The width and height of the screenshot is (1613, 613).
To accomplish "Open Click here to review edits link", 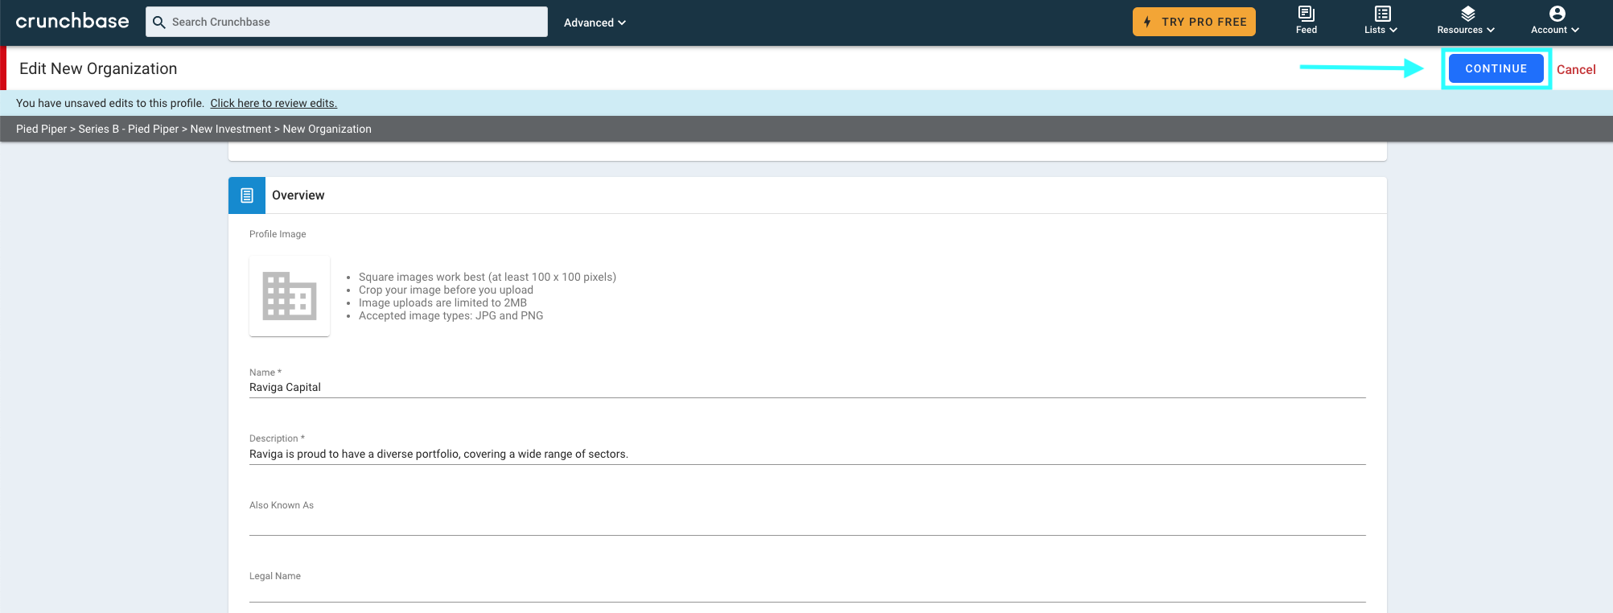I will 274,103.
